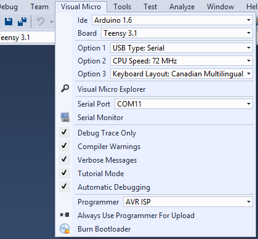Expand the Board dropdown showing Teensy 3.1
The height and width of the screenshot is (239, 258).
177,33
